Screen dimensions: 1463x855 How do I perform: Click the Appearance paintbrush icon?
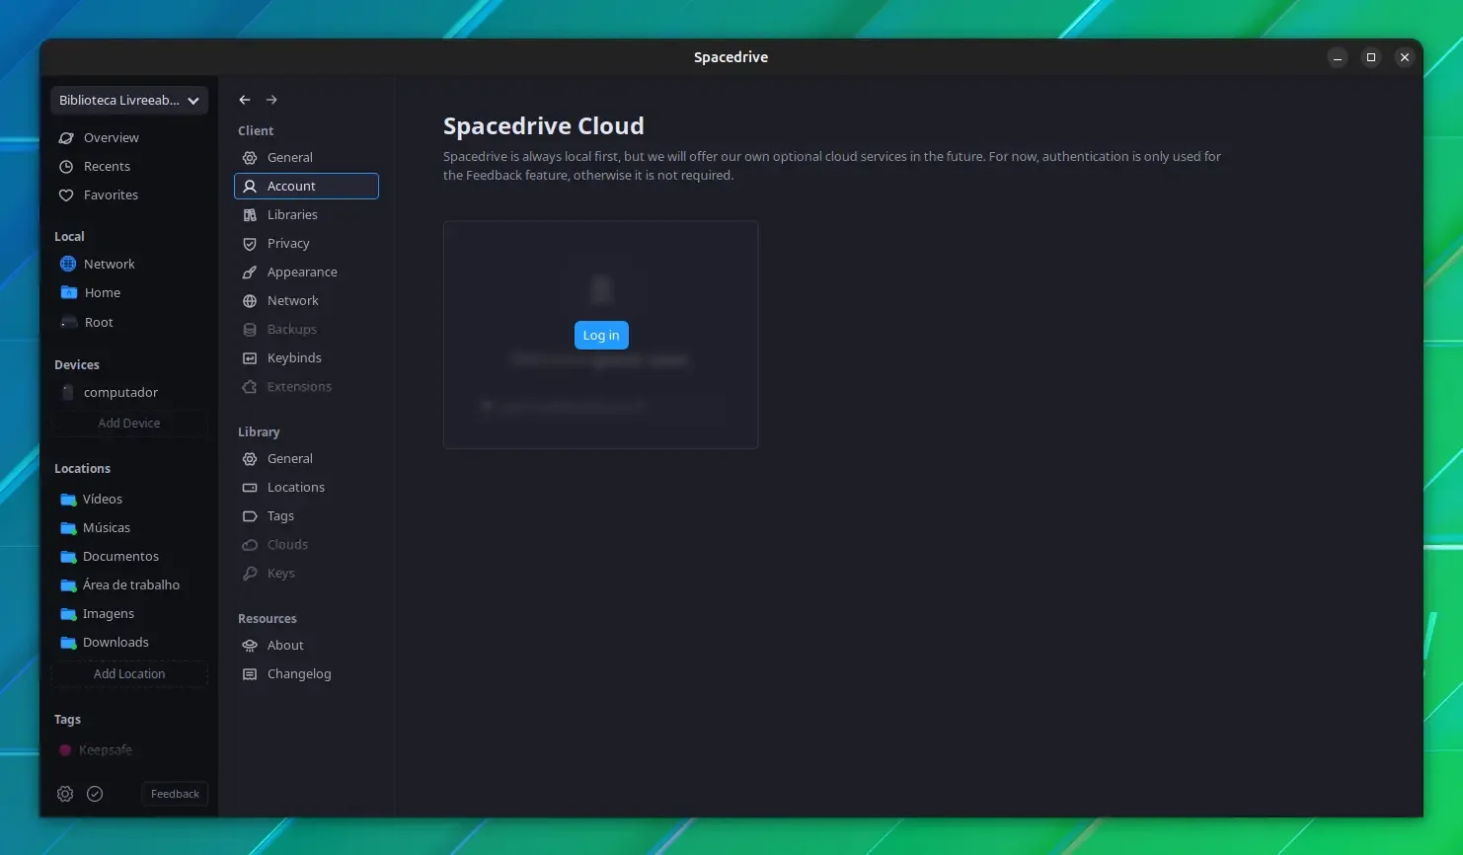click(x=250, y=272)
